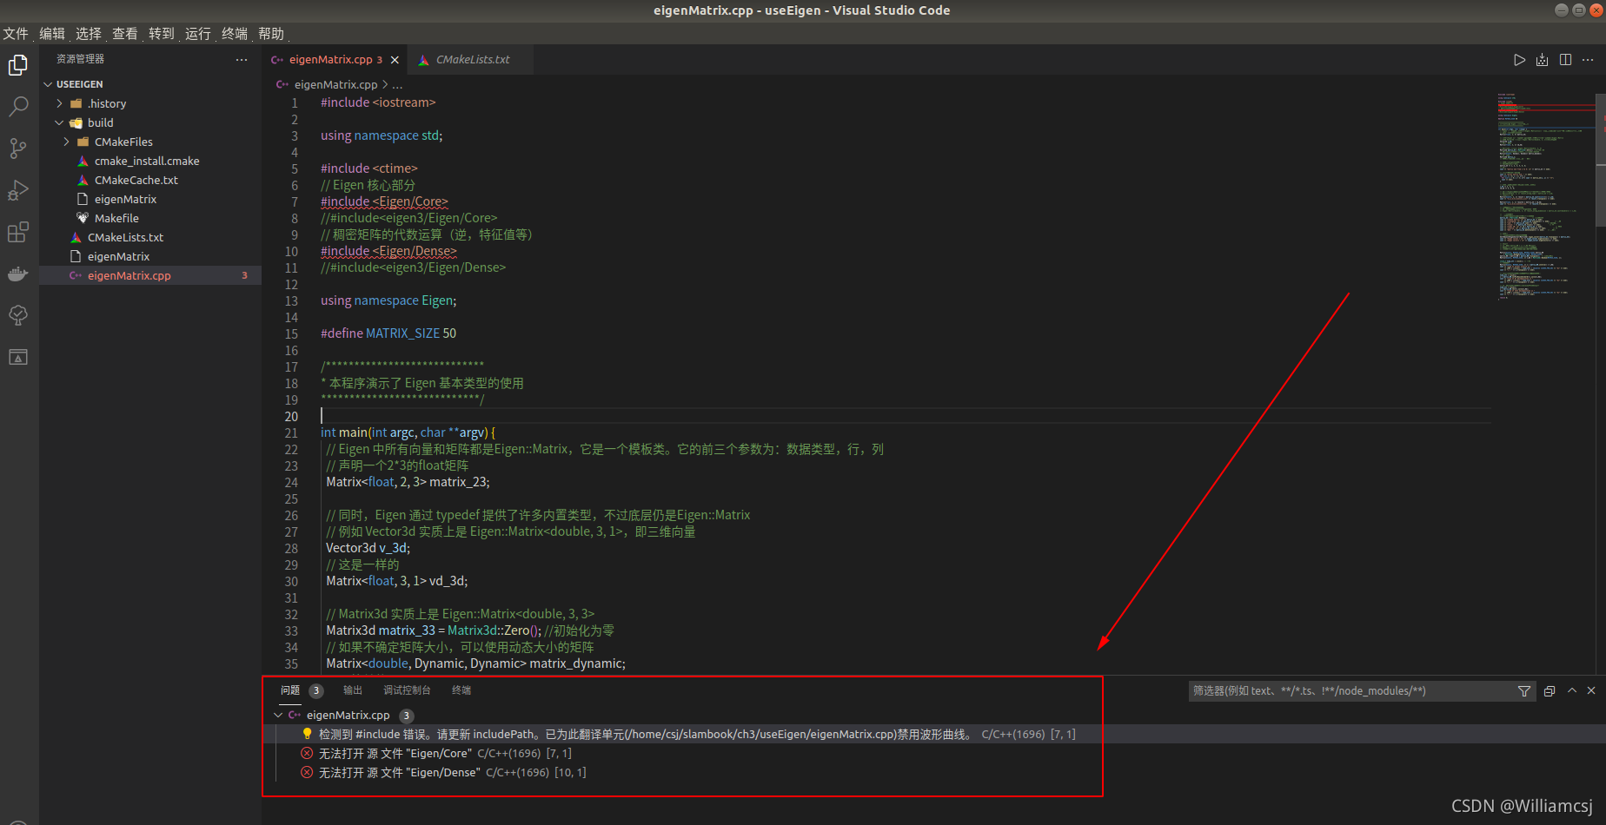Select the eigenMatrix.cpp editor tab
Image resolution: width=1606 pixels, height=825 pixels.
pos(335,60)
